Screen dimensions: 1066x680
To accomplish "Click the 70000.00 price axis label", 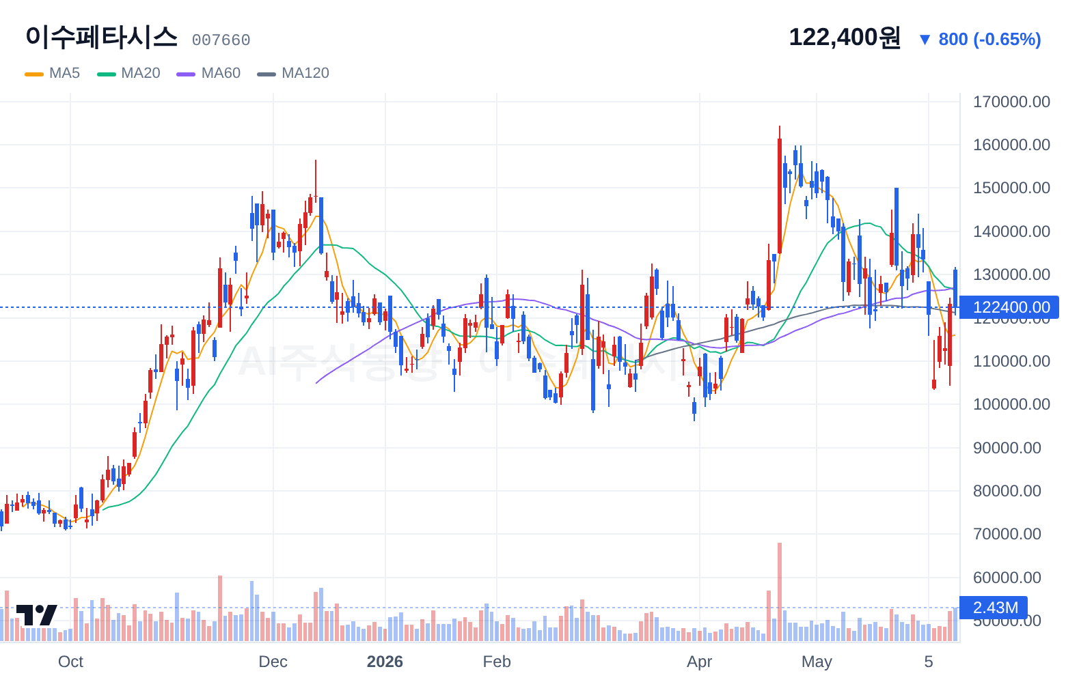I will pyautogui.click(x=1007, y=534).
